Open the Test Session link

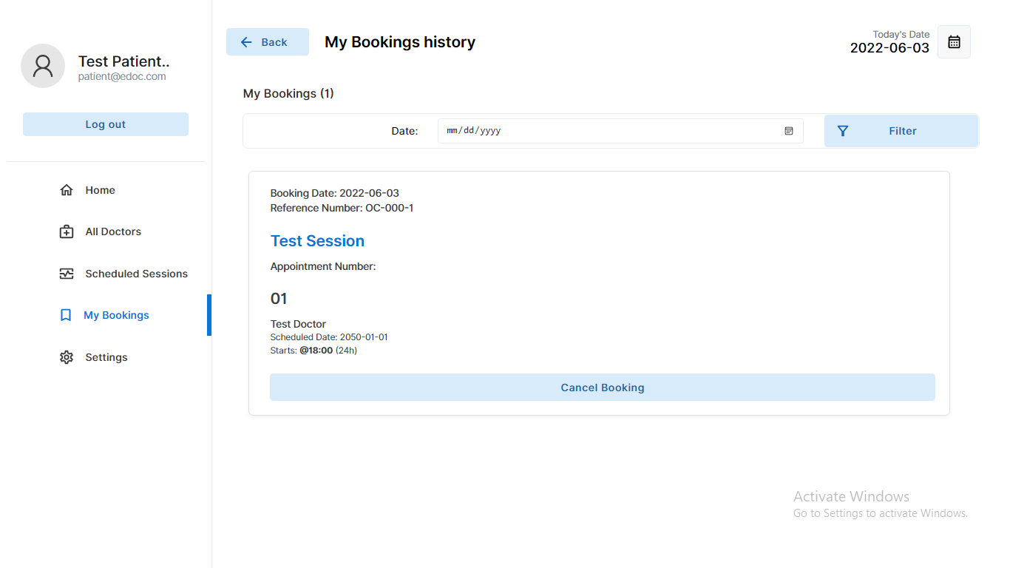click(317, 240)
